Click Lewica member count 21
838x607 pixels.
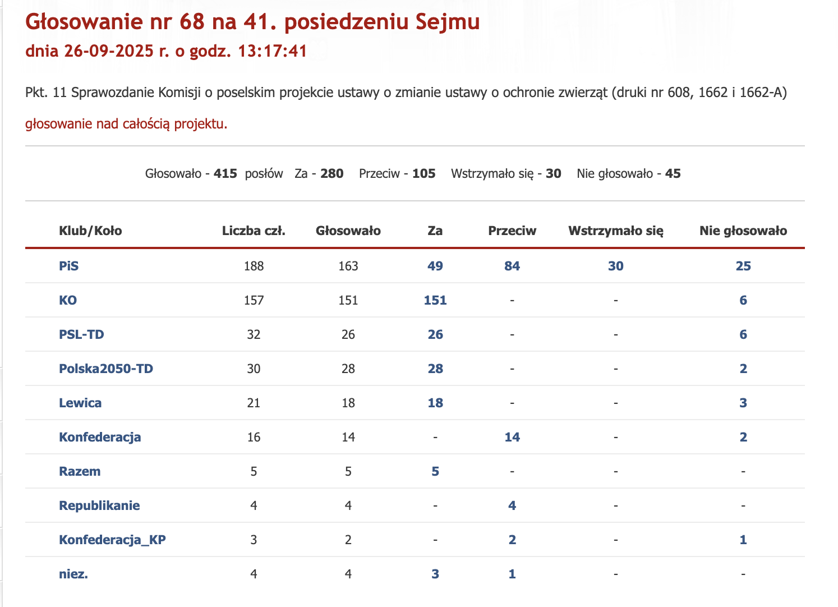(254, 403)
